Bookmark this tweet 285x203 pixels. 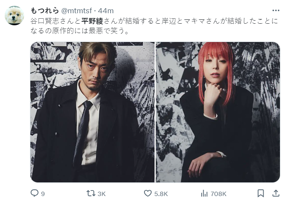[x=260, y=193]
